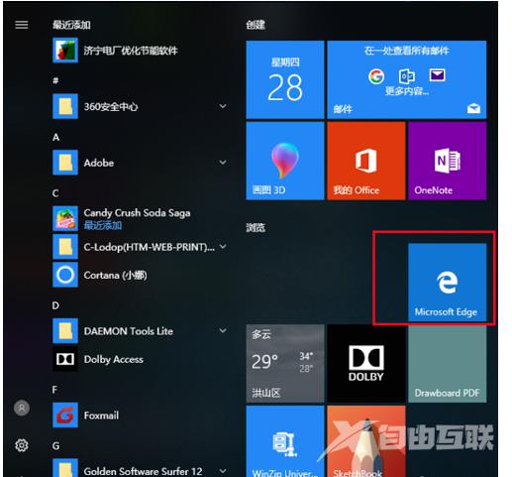Click the 浏览 tile group title
512x477 pixels.
[256, 227]
